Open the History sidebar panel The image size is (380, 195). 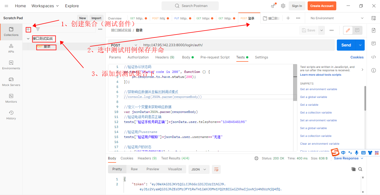[x=11, y=115]
